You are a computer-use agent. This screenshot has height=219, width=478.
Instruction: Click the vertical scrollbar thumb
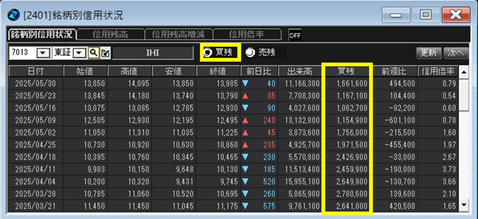point(464,95)
